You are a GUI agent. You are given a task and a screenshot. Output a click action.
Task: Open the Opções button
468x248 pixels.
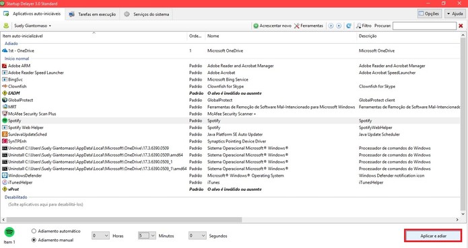pyautogui.click(x=429, y=13)
